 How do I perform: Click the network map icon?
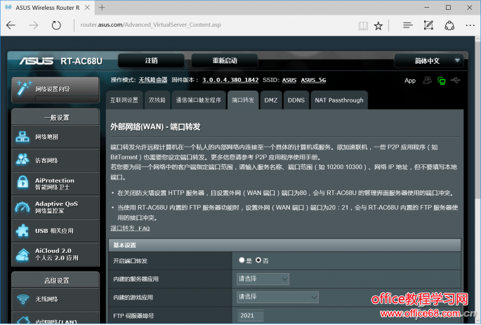[22, 137]
